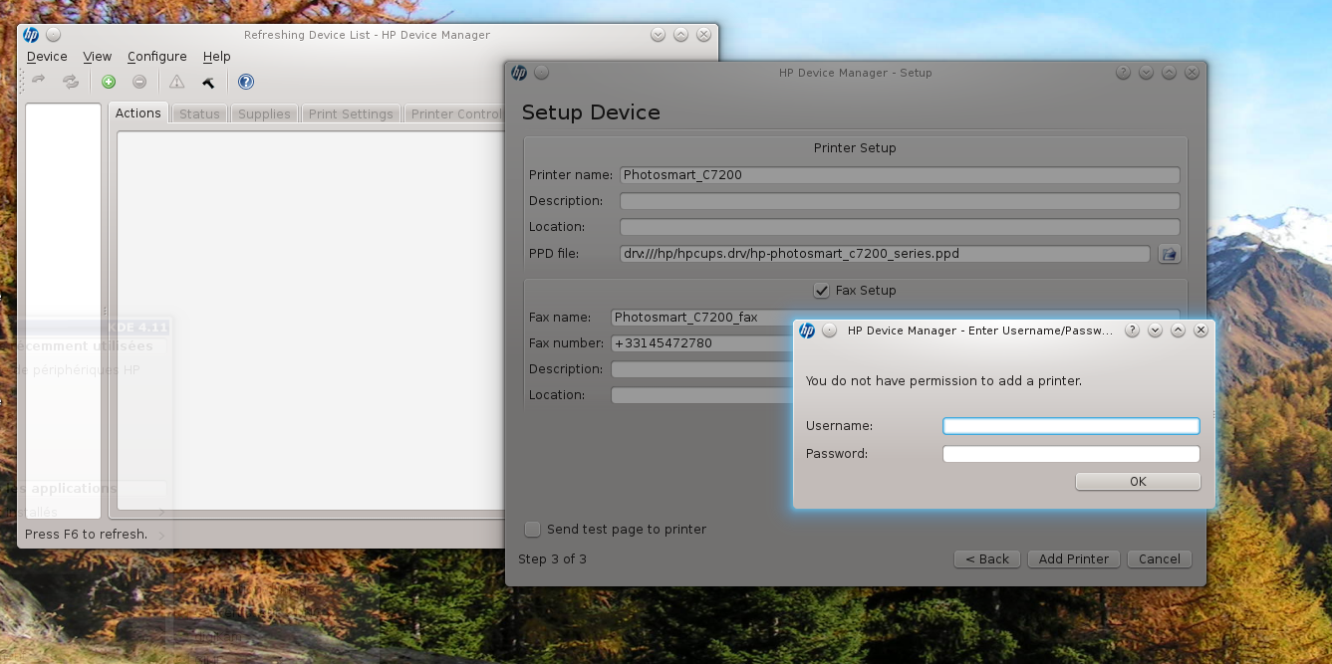Switch to the Status tab
1332x664 pixels.
(x=199, y=114)
